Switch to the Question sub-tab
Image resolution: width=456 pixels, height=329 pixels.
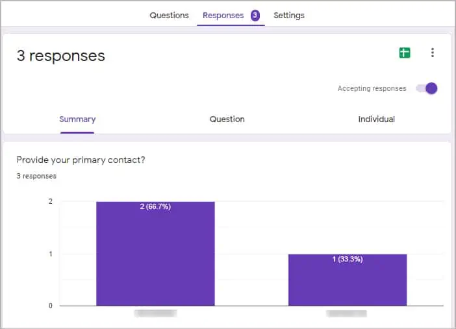click(x=227, y=119)
